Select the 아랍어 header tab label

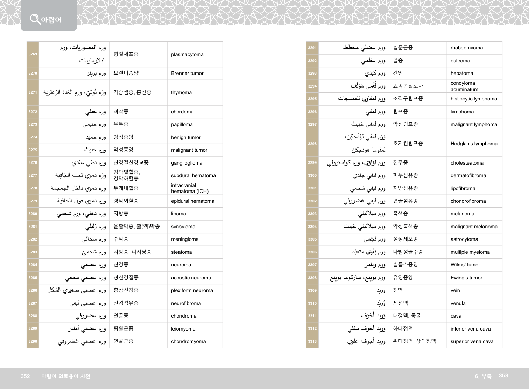coord(51,20)
